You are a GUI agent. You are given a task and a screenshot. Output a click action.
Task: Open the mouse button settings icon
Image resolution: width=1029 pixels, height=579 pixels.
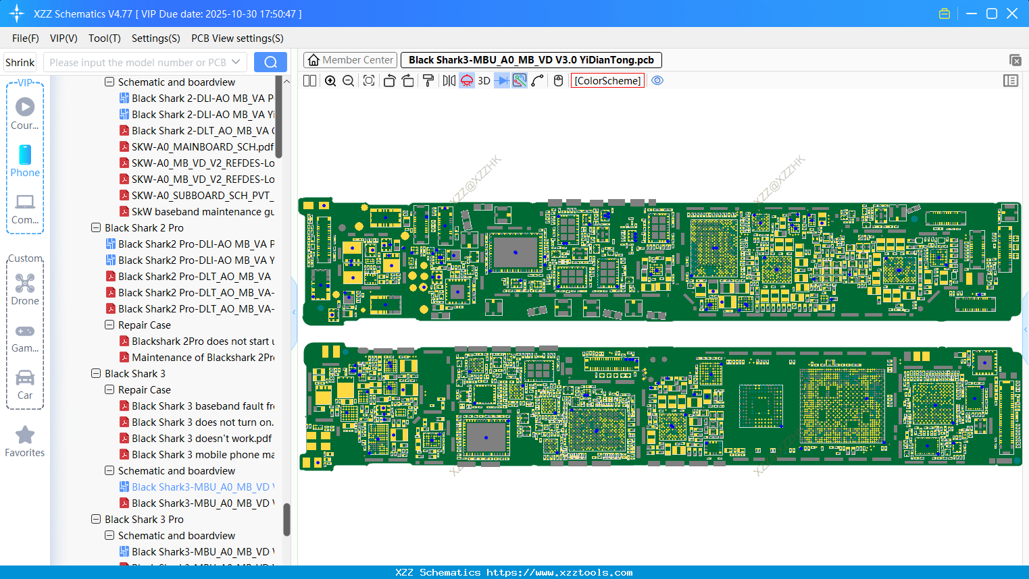click(x=558, y=80)
